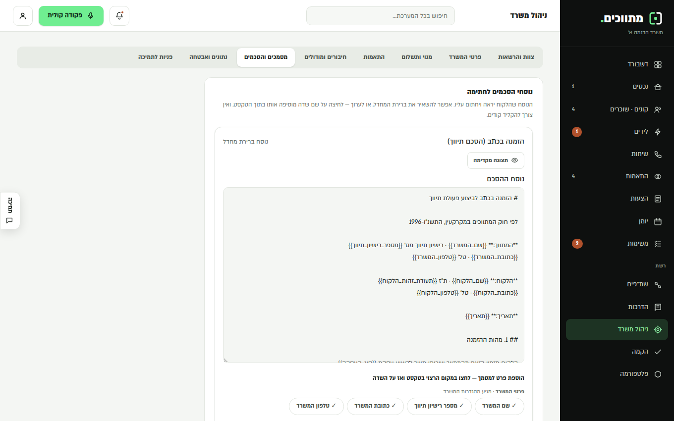The width and height of the screenshot is (674, 421).
Task: Click the נוסח ברירת מחדל label
Action: (x=246, y=142)
